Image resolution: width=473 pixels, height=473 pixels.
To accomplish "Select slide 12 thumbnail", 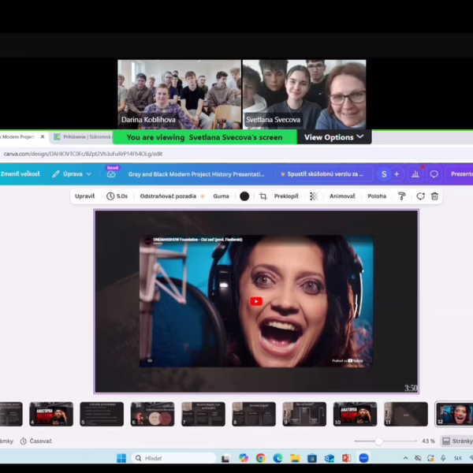I will point(454,414).
